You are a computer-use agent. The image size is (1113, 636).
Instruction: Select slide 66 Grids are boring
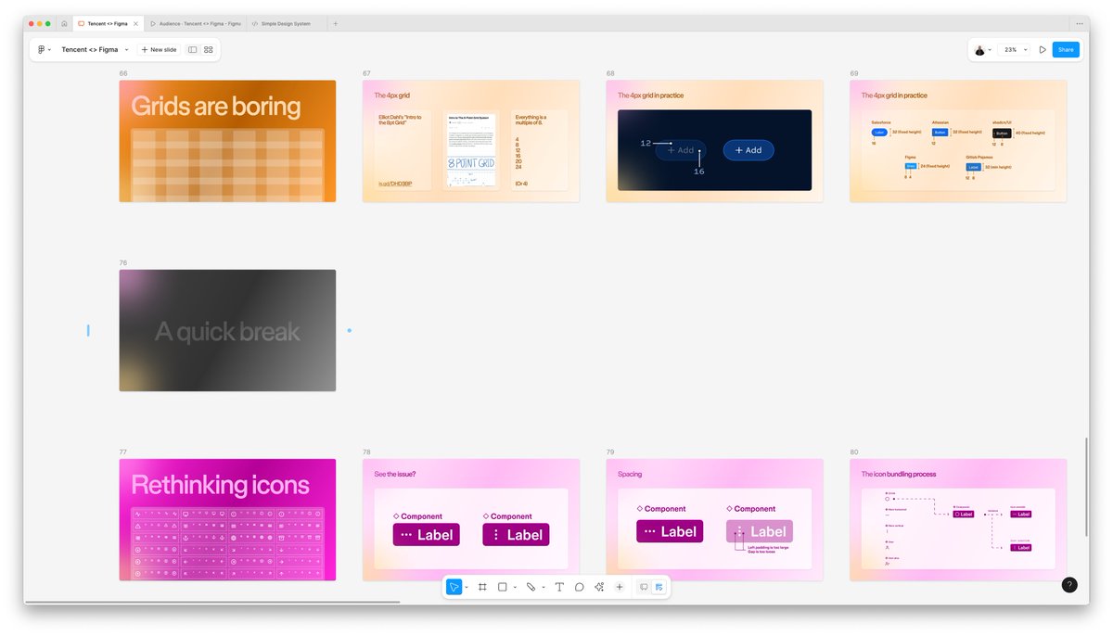tap(227, 141)
